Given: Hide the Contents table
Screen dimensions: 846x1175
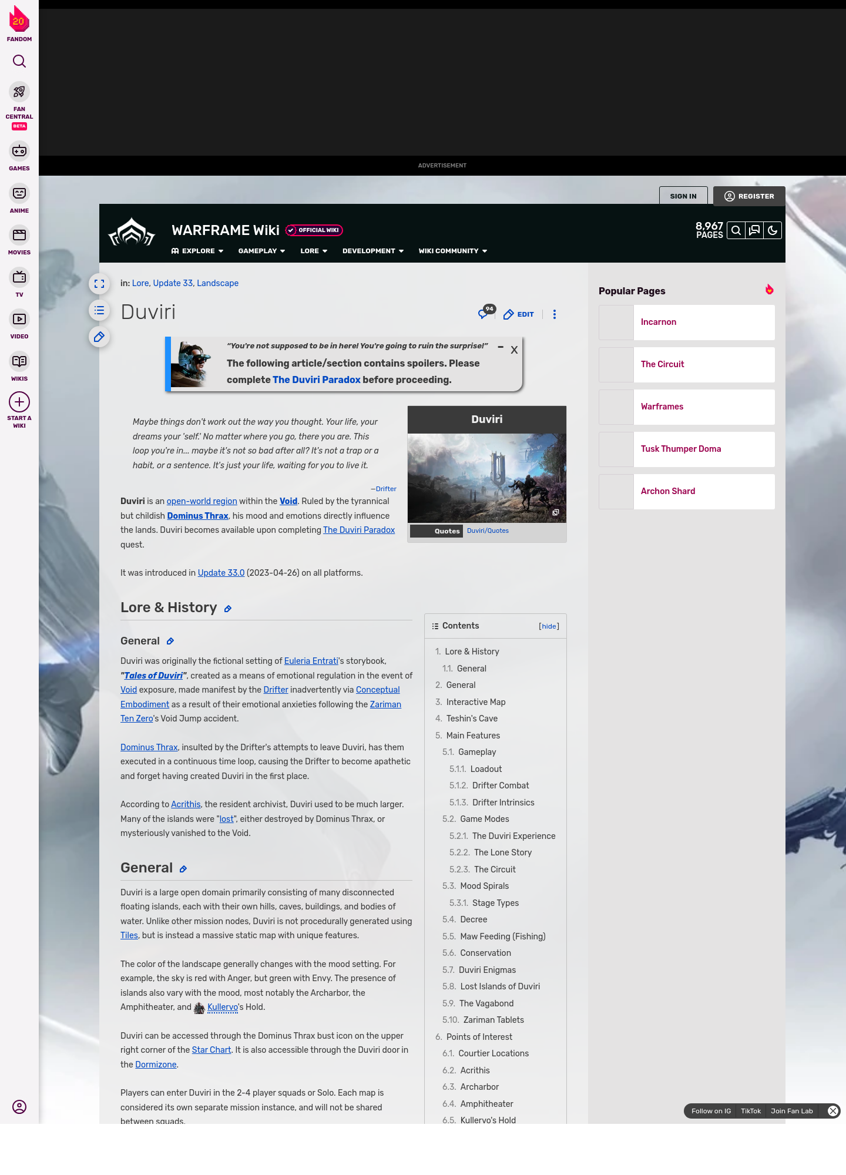Looking at the screenshot, I should [x=549, y=626].
